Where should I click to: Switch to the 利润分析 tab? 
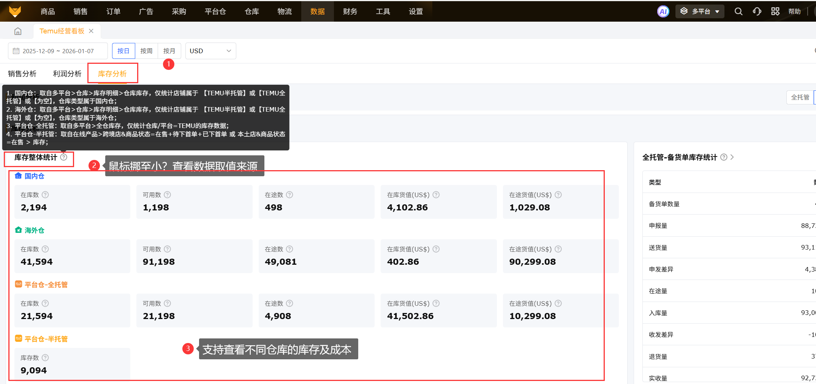pos(67,74)
